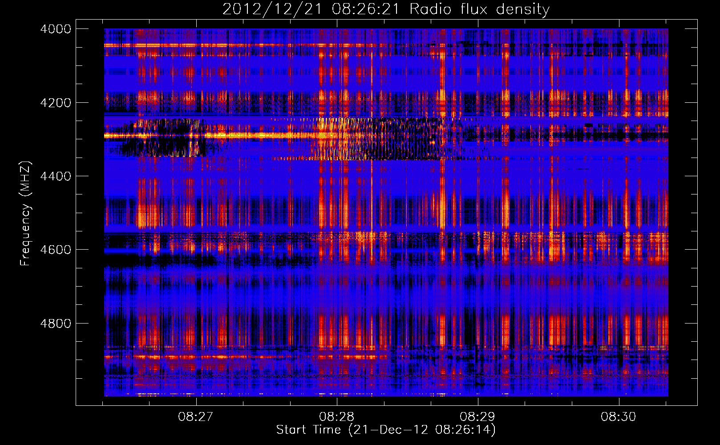This screenshot has height=445, width=720.
Task: Click the plot title '2012/12/21 08:26:21 Radio flux density'
Action: (x=386, y=9)
